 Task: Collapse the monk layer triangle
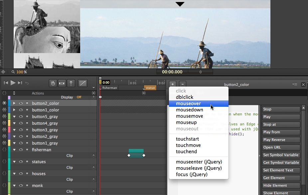[x=14, y=186]
